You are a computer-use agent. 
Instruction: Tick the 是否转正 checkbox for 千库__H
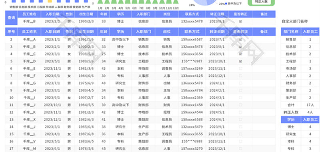(240, 90)
